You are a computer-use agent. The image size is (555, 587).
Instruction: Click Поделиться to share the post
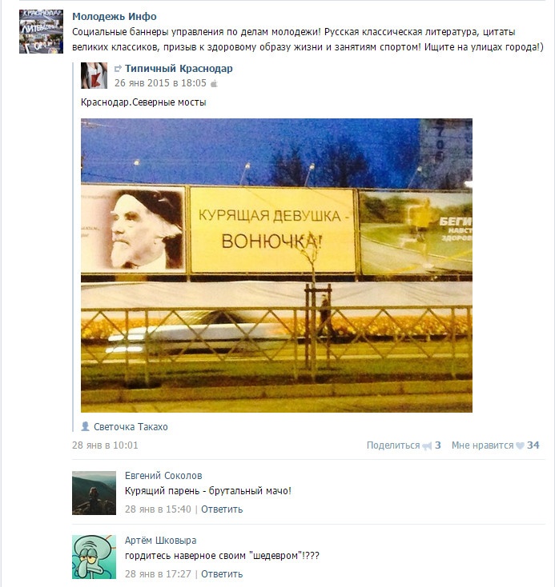393,445
